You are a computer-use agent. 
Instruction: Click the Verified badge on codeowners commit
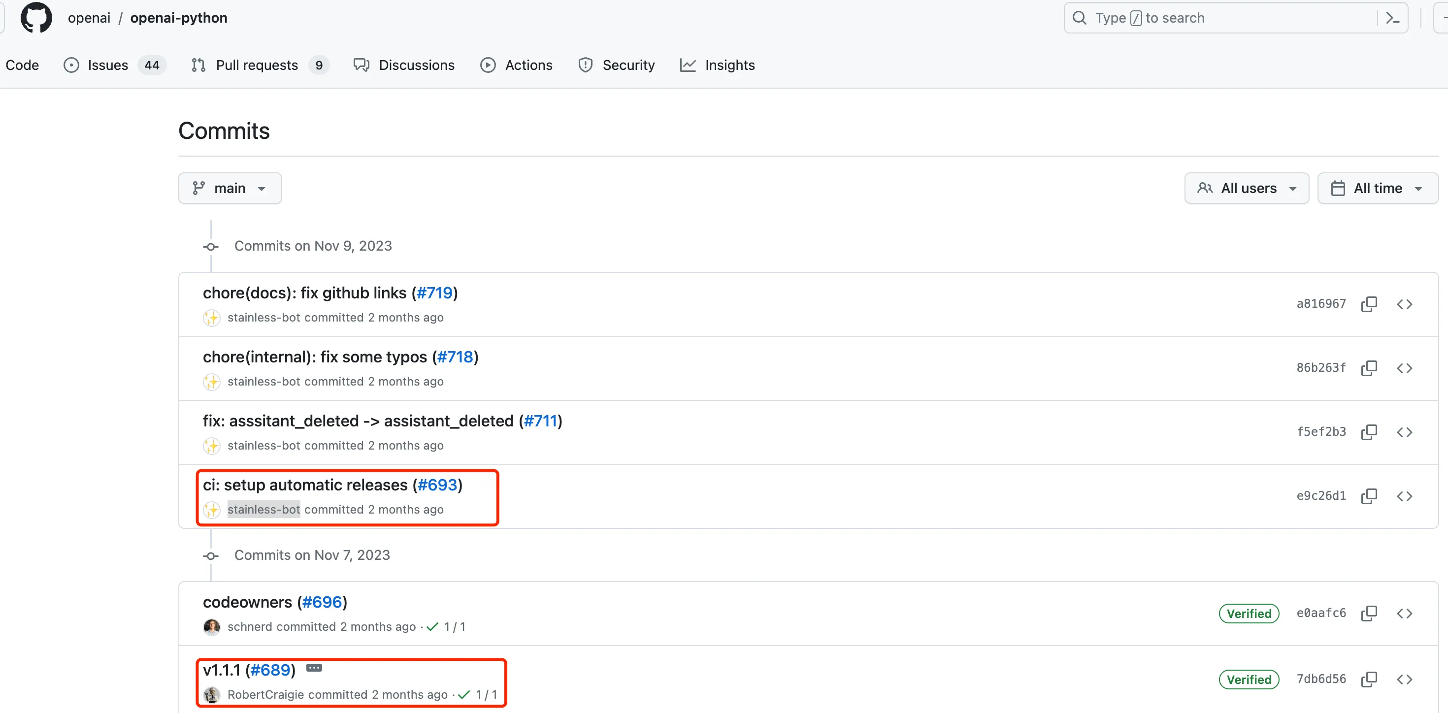[1249, 614]
